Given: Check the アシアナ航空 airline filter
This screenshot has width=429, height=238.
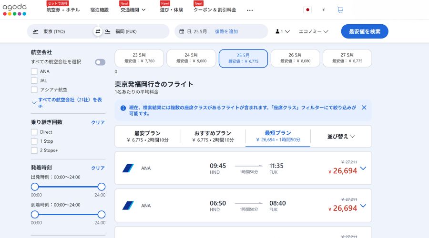Looking at the screenshot, I should [x=34, y=89].
